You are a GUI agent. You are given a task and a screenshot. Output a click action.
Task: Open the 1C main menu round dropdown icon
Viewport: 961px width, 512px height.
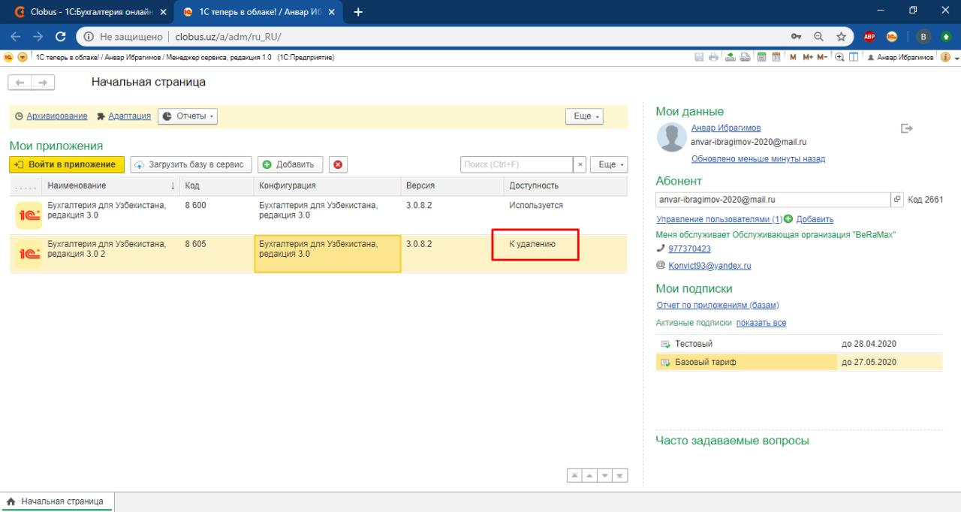(x=22, y=57)
